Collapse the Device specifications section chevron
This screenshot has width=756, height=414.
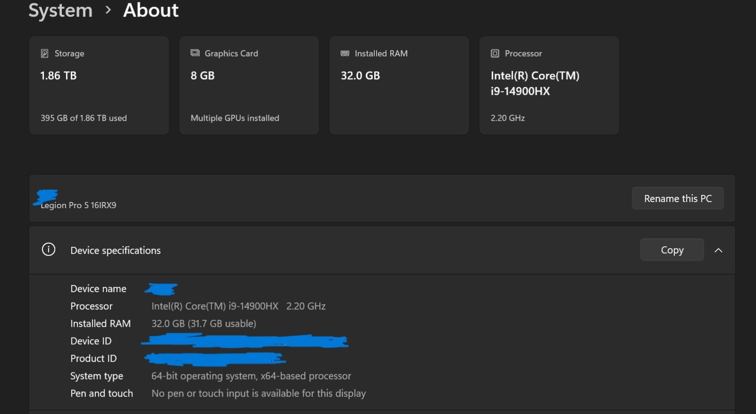pos(718,250)
